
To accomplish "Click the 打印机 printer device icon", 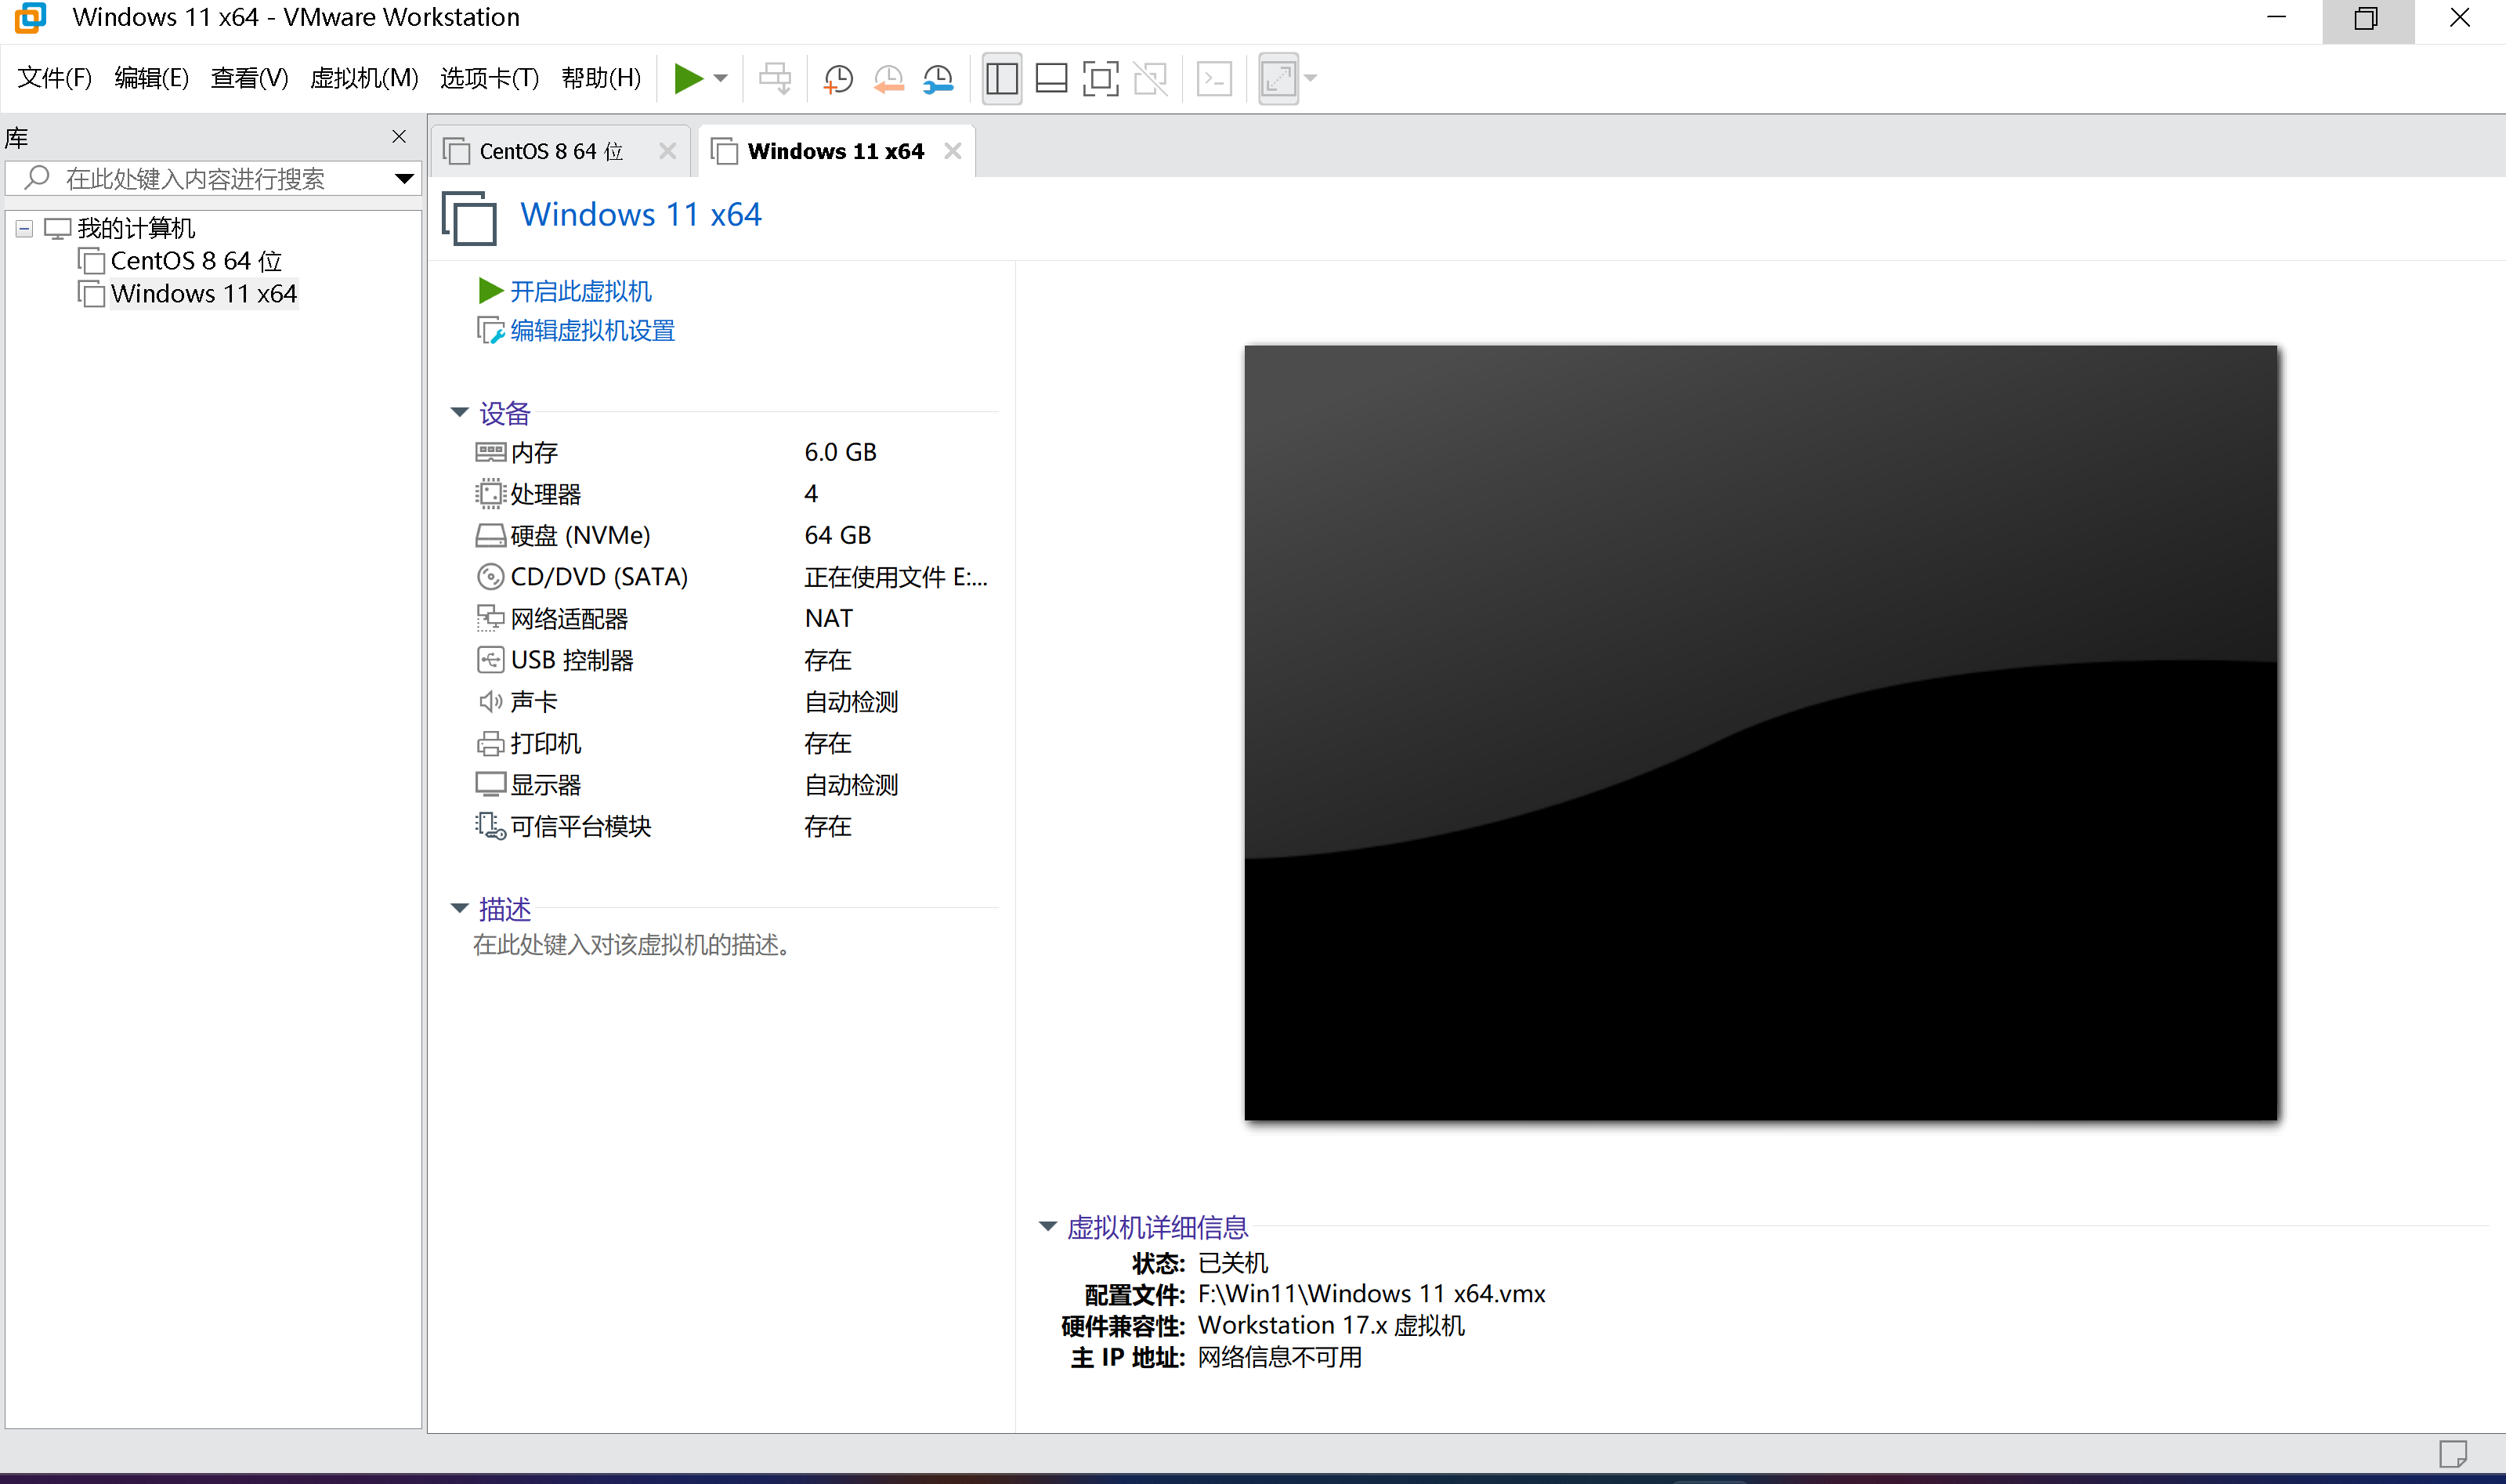I will [490, 744].
